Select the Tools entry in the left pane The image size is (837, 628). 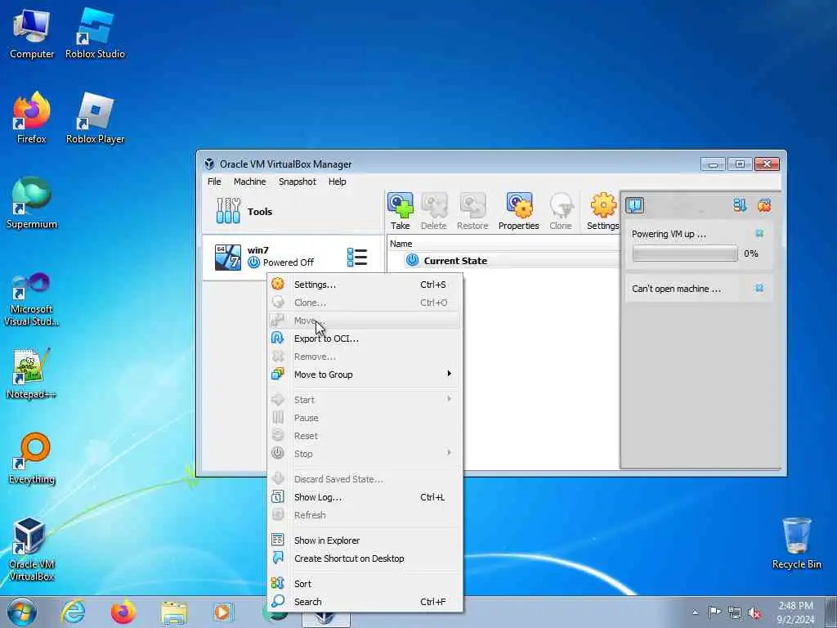293,212
